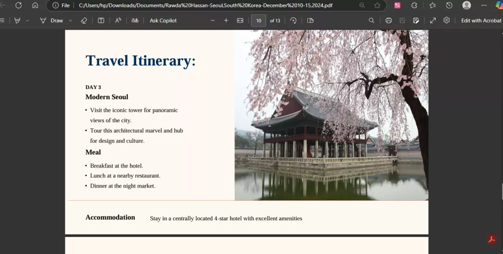Select the Erase tool
This screenshot has height=254, width=503.
tap(83, 21)
